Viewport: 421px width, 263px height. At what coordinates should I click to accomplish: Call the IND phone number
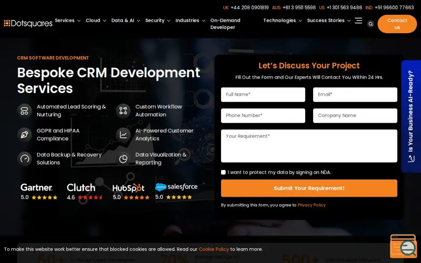click(394, 7)
